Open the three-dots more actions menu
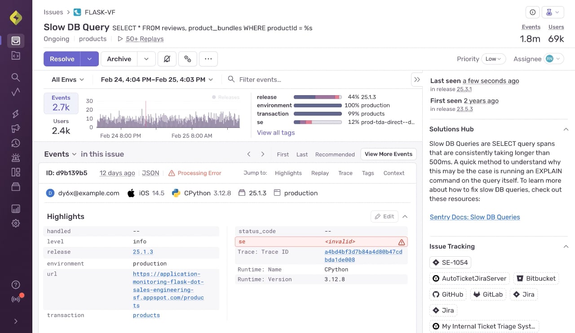575x333 pixels. [x=208, y=59]
